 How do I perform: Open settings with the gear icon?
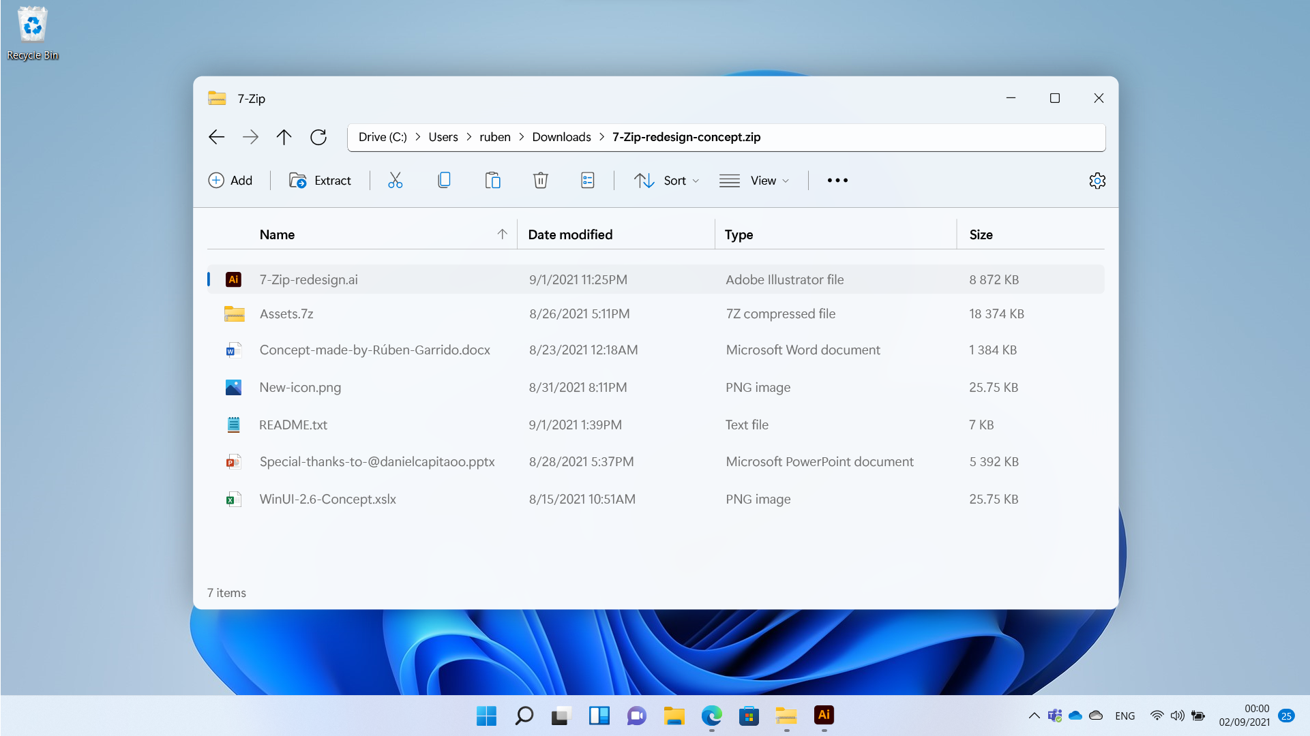click(1097, 181)
